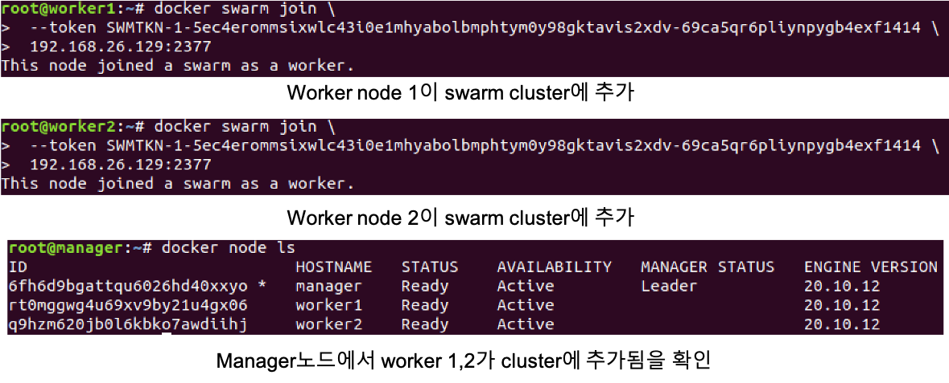Click 20.10.12 version in worker1 row
The image size is (949, 383).
point(842,305)
